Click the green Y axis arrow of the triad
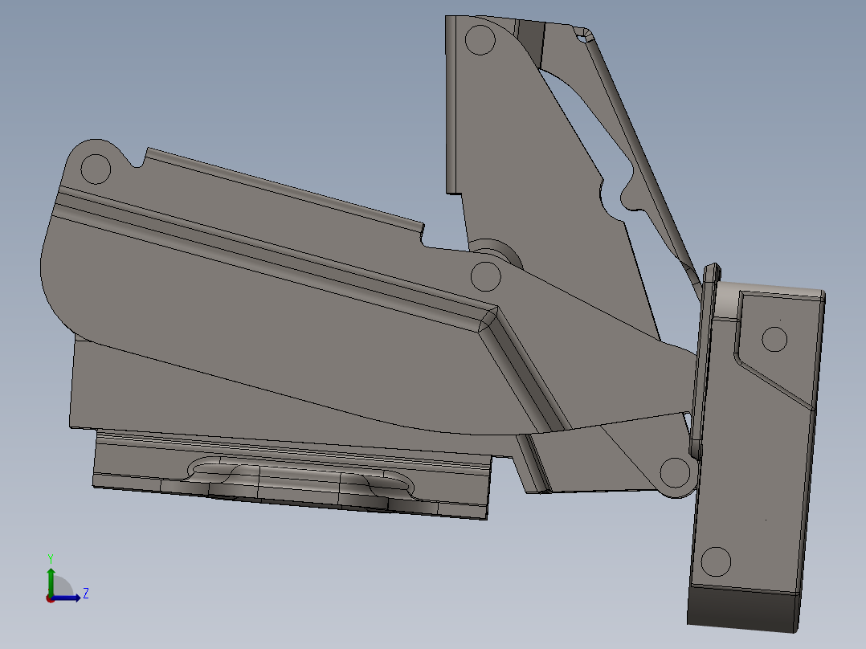 [51, 581]
